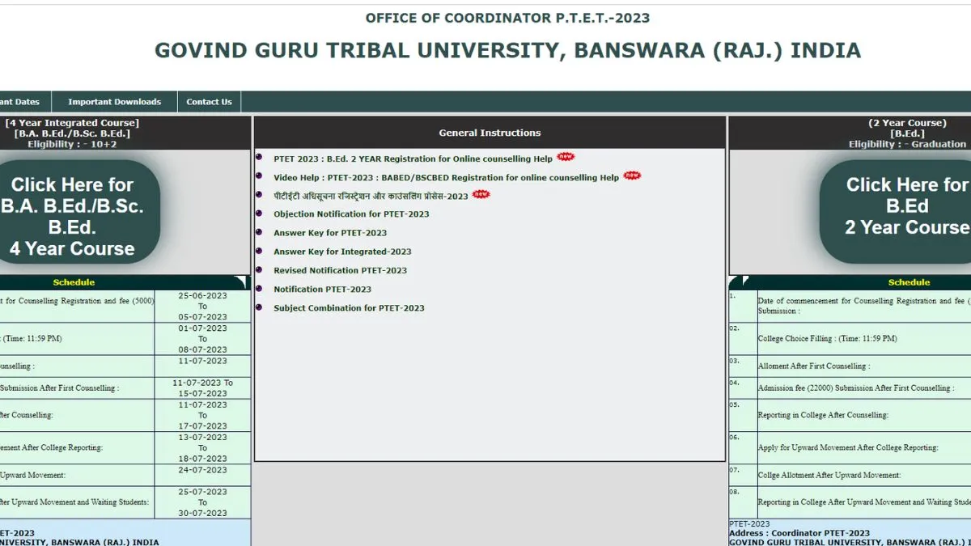Click bullet icon next to Answer Key for PTET-2023
Viewport: 971px width, 546px height.
tap(259, 232)
